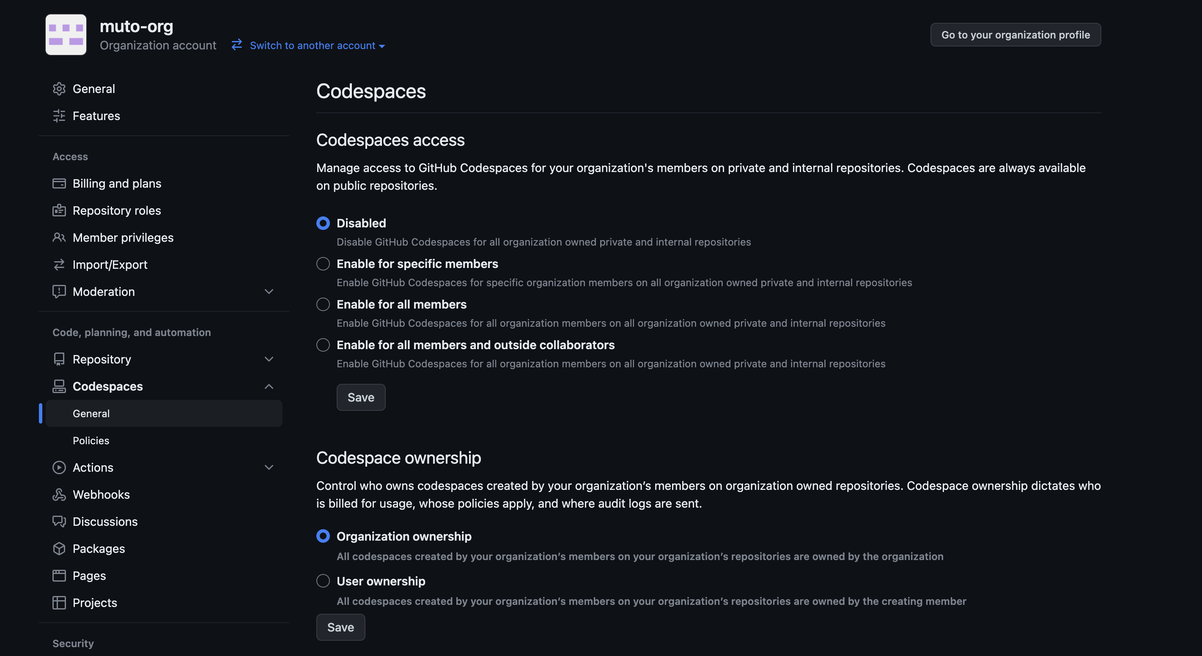Choose the User ownership radio option
1202x656 pixels.
[323, 581]
